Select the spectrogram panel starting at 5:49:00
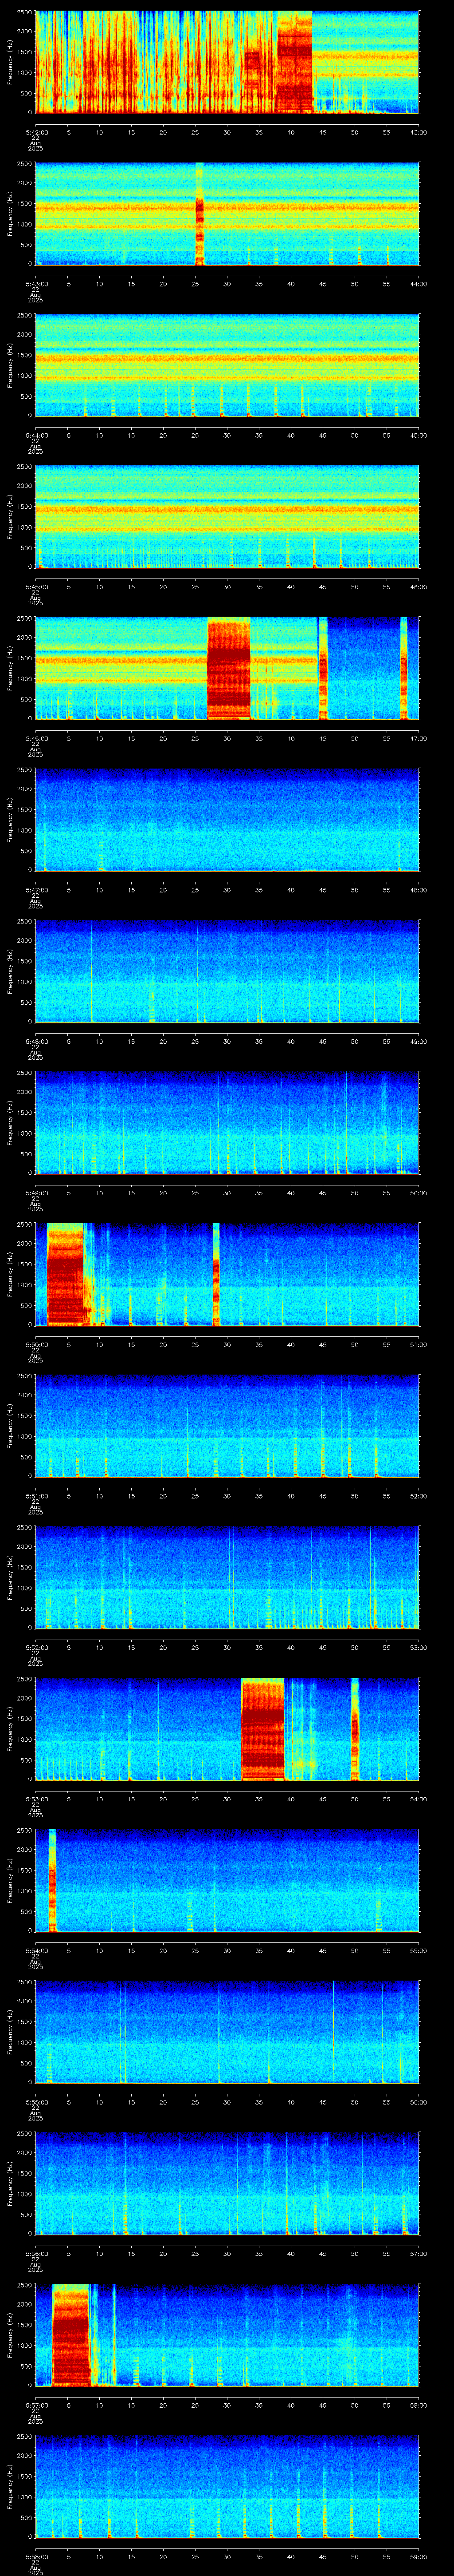Viewport: 454px width, 2576px height. 227,1123
